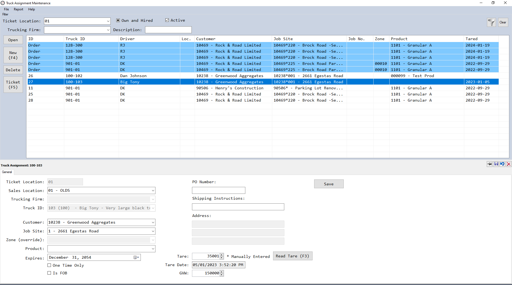Click the Clear filter button
Screen dimensions: 512x285
coord(503,22)
